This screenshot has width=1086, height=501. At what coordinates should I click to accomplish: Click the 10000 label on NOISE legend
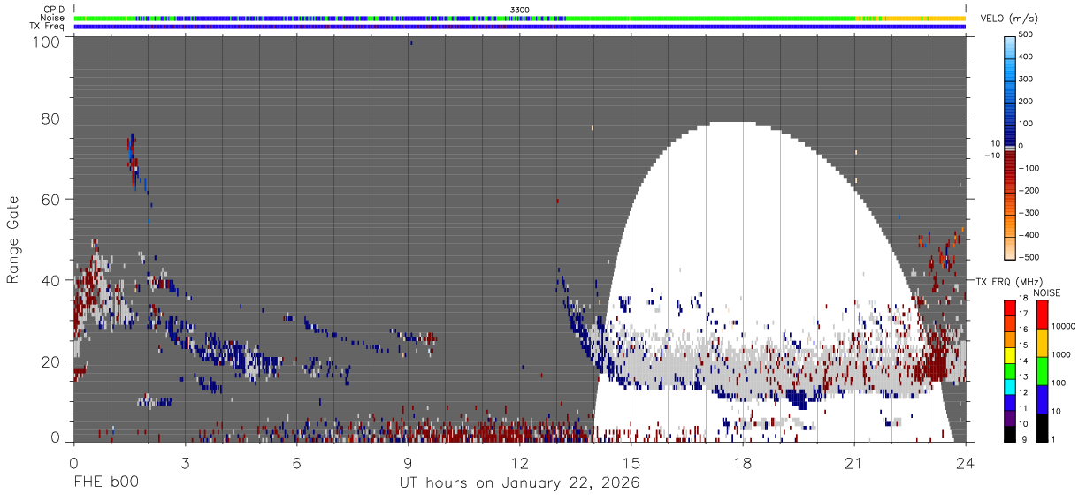point(1063,326)
